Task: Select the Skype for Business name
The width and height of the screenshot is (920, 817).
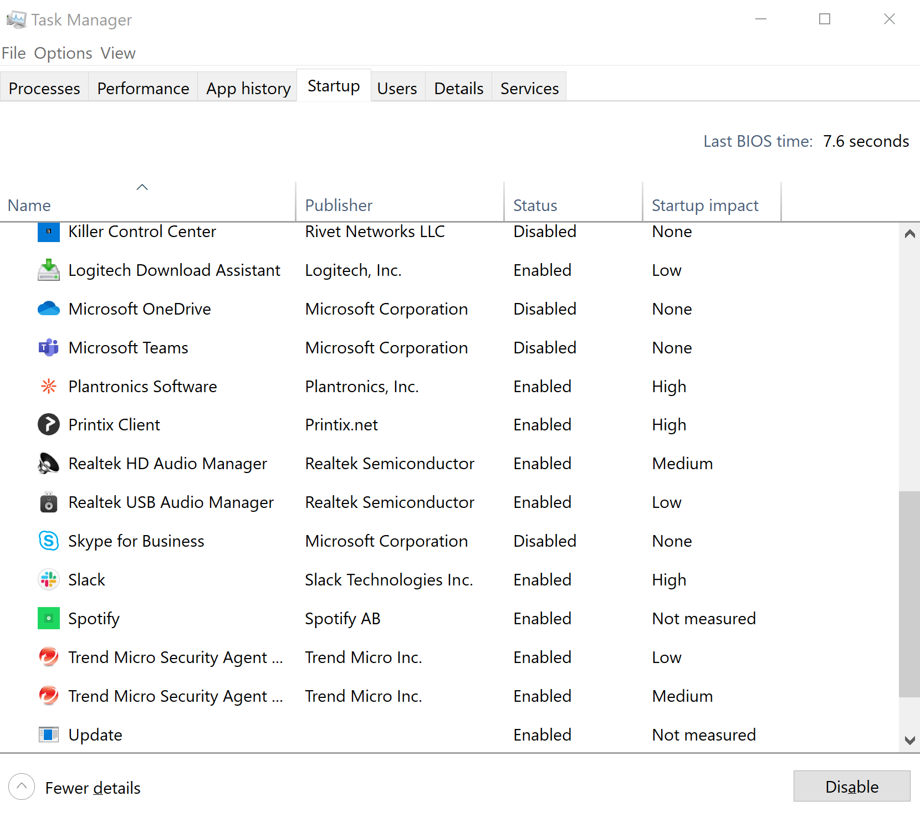Action: (136, 541)
